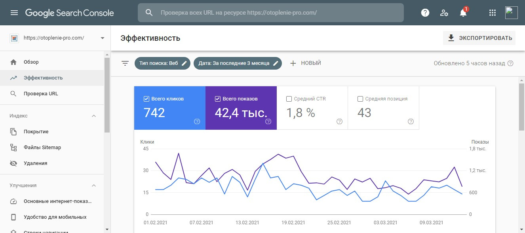The width and height of the screenshot is (525, 233).
Task: Collapse the 'Улучшения' sidebar section
Action: click(x=94, y=186)
